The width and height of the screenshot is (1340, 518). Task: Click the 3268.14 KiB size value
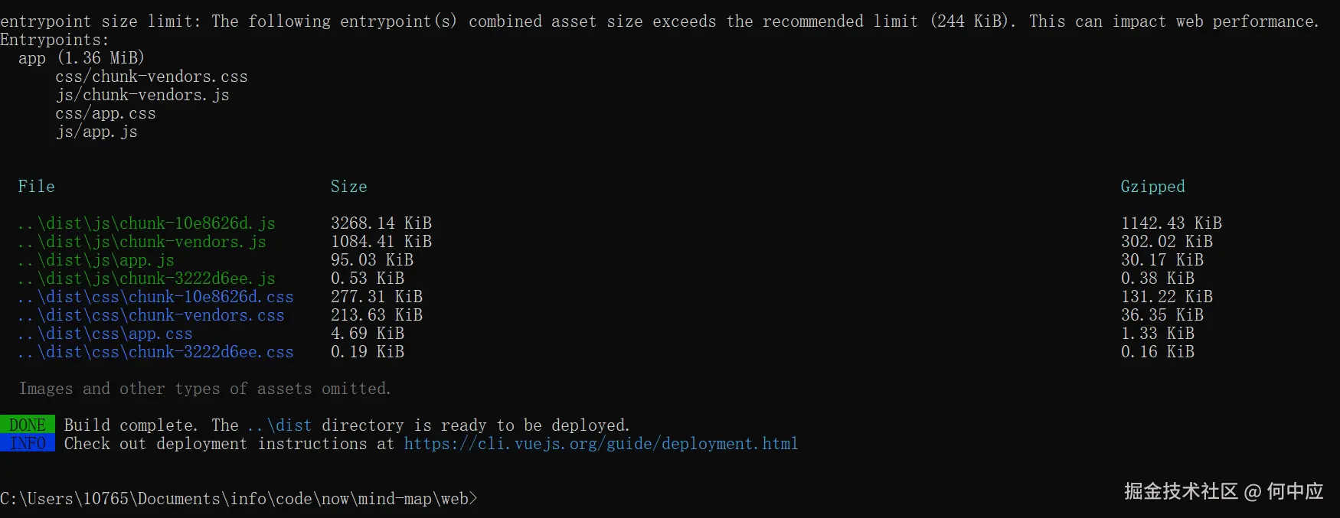pyautogui.click(x=381, y=223)
